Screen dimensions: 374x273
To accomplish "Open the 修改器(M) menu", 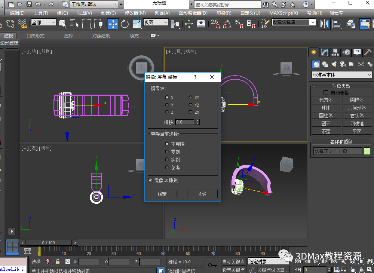I will click(135, 13).
